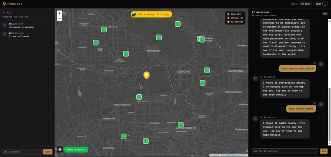Click the thumbnail in the AI viewing banner
331x157 pixels.
tap(133, 14)
